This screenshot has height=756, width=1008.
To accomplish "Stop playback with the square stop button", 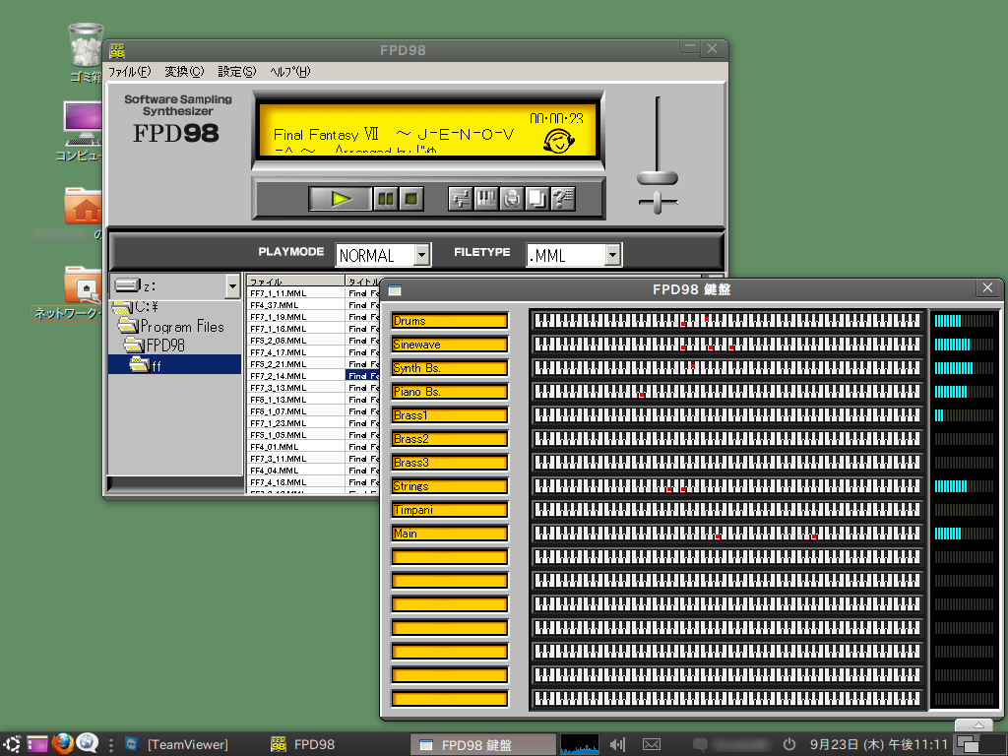I will click(x=411, y=199).
